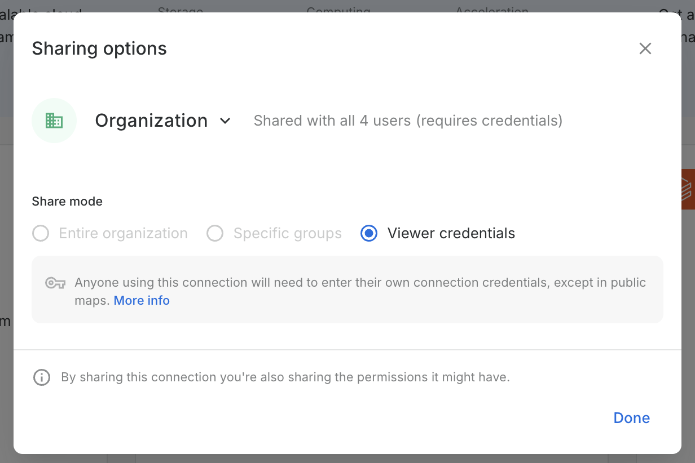The image size is (695, 463).
Task: Click the Share mode section label
Action: point(67,202)
